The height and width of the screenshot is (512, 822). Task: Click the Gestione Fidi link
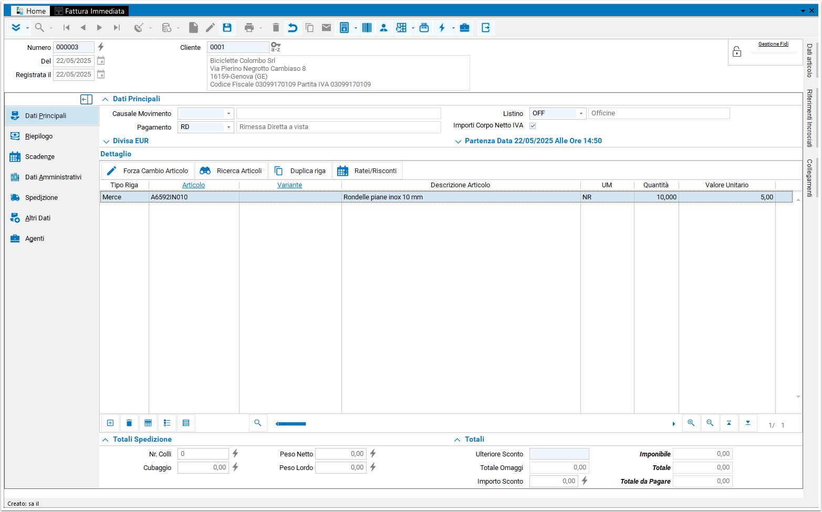point(773,44)
